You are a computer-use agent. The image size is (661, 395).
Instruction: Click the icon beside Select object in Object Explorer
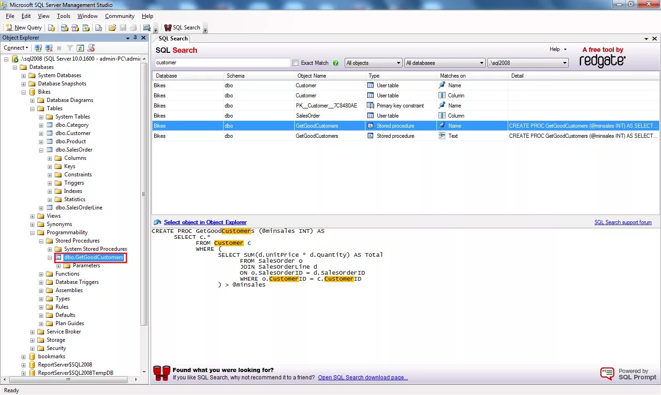pyautogui.click(x=157, y=222)
